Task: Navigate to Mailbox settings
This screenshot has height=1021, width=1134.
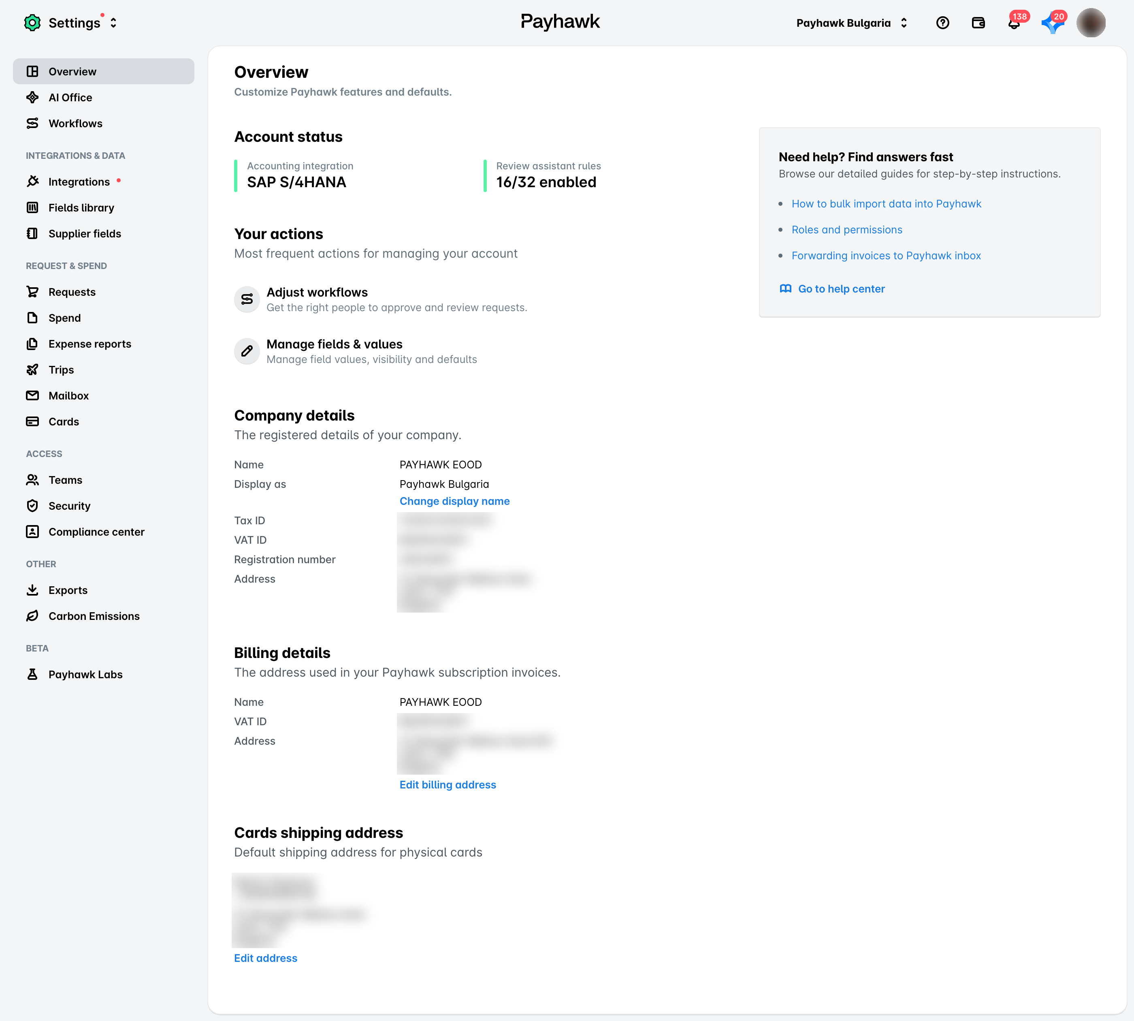Action: click(104, 395)
